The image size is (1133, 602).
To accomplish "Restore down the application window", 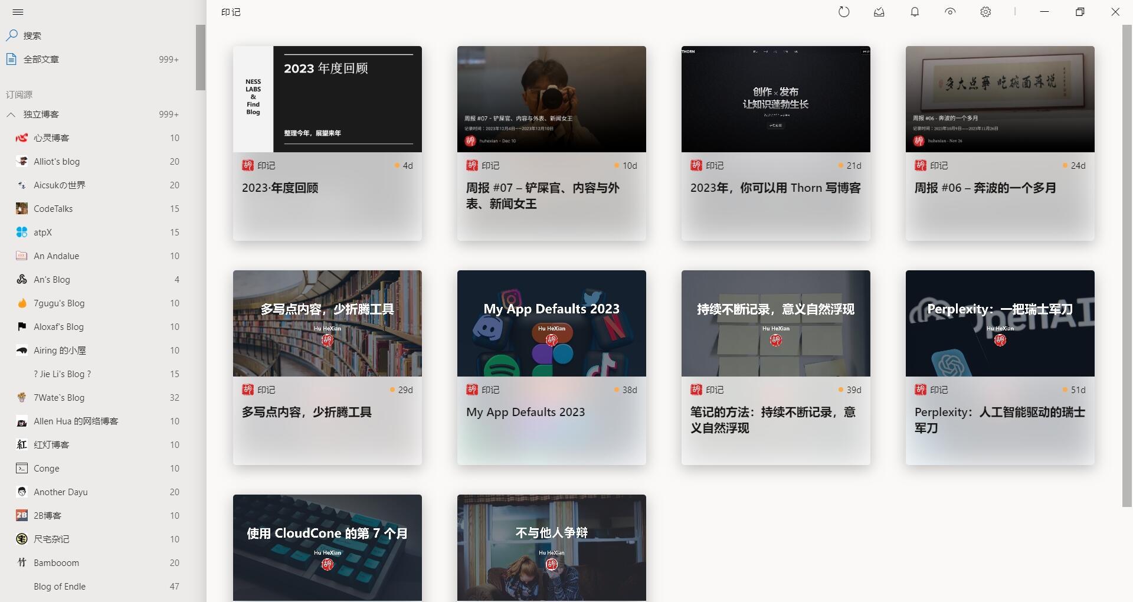I will pyautogui.click(x=1080, y=12).
